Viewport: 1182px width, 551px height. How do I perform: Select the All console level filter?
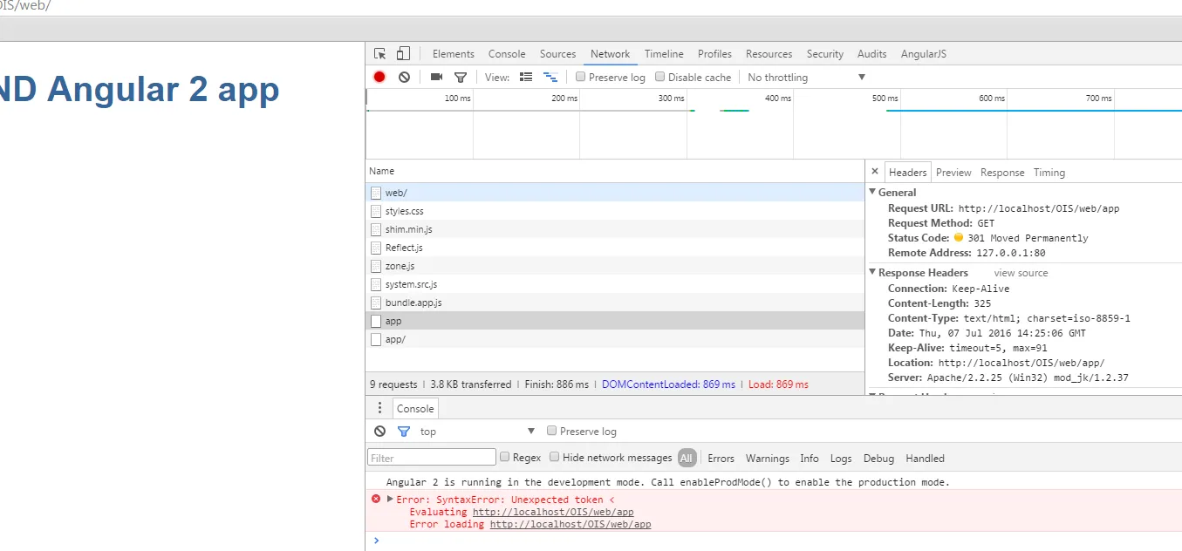(x=687, y=458)
